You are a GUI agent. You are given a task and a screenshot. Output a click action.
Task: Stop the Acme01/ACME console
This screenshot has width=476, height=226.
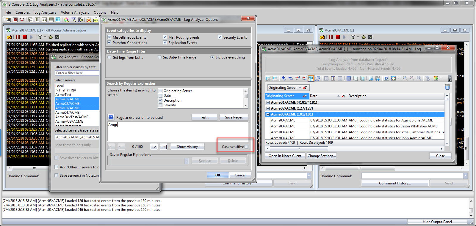[25, 37]
